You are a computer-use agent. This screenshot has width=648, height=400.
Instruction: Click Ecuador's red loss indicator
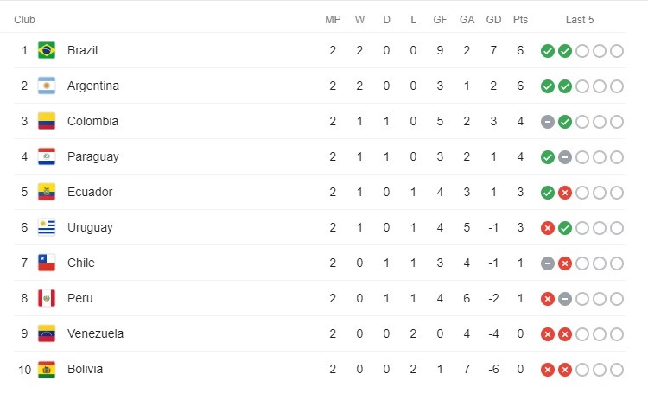click(565, 193)
